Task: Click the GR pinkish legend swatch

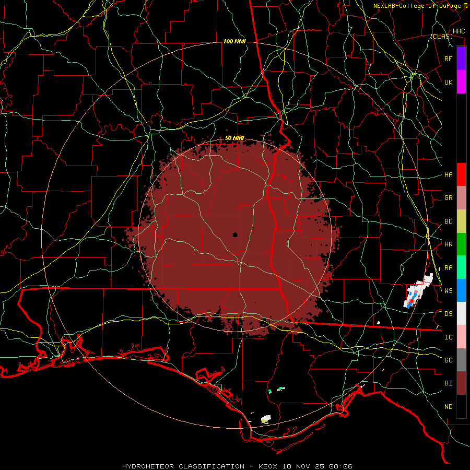Action: (461, 198)
